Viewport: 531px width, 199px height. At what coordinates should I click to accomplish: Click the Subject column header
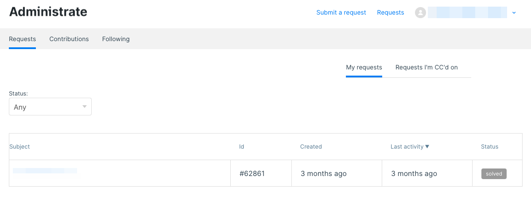(19, 146)
